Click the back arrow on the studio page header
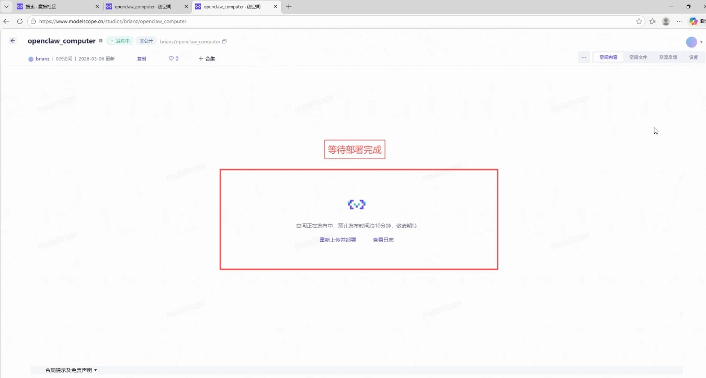Viewport: 706px width, 378px height. (x=13, y=40)
